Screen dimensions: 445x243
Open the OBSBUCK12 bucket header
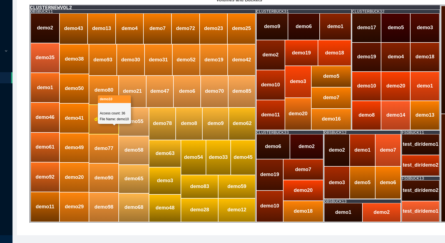335,132
